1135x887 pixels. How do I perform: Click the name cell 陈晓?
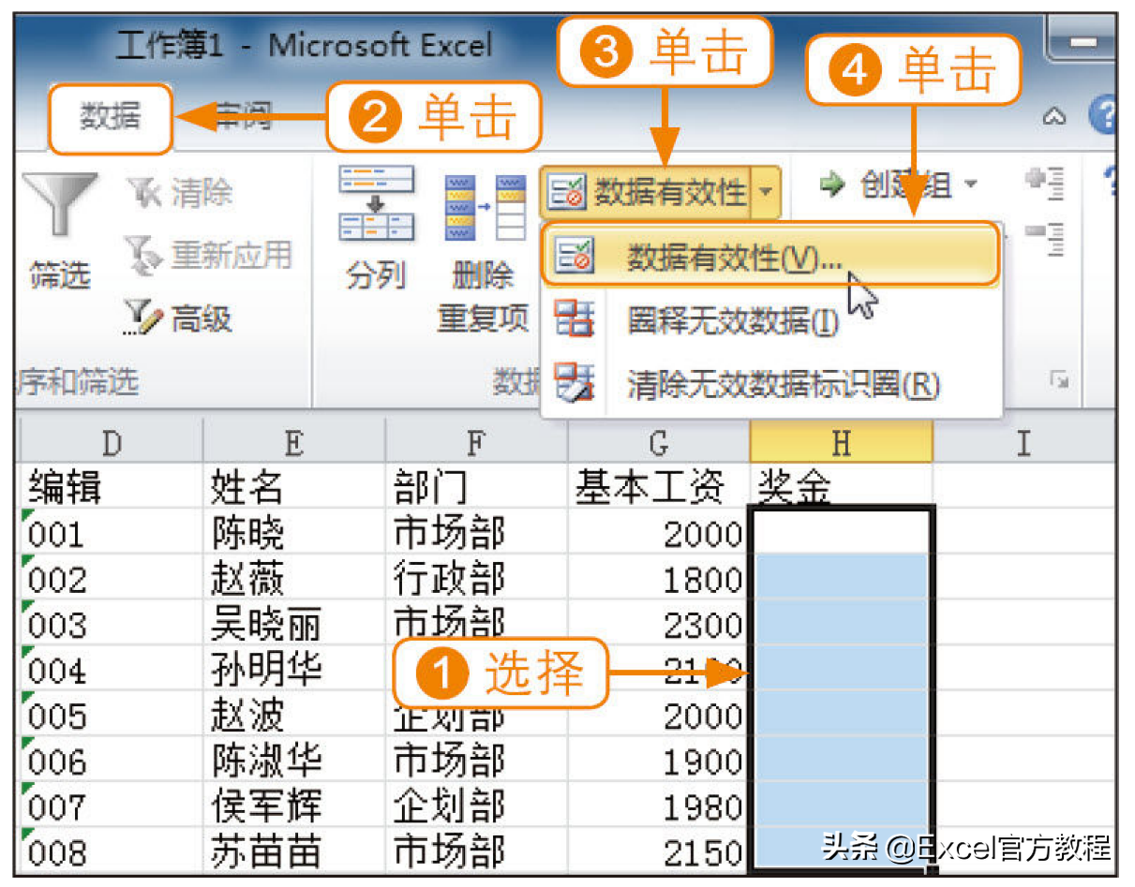tap(293, 533)
